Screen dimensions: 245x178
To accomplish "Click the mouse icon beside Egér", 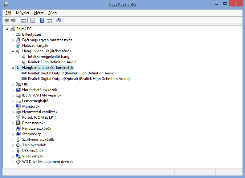I will 18,40.
